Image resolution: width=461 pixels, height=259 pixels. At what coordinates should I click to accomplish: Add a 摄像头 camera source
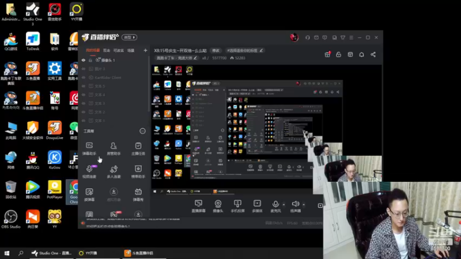[218, 206]
